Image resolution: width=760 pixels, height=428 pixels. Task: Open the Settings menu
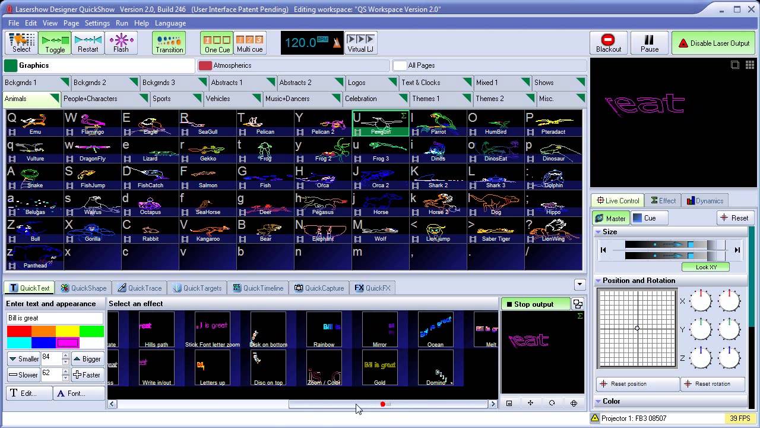(97, 23)
